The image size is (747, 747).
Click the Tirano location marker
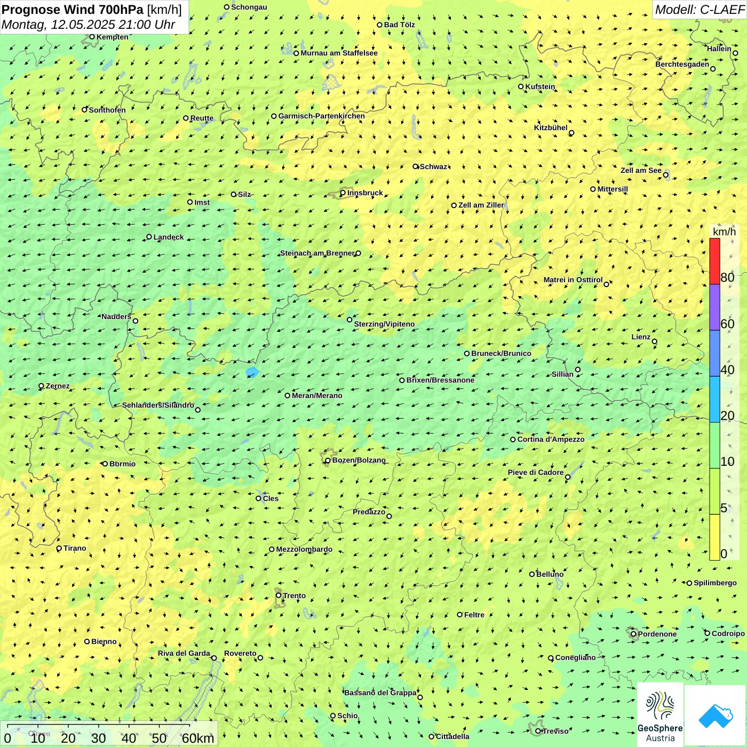click(59, 548)
